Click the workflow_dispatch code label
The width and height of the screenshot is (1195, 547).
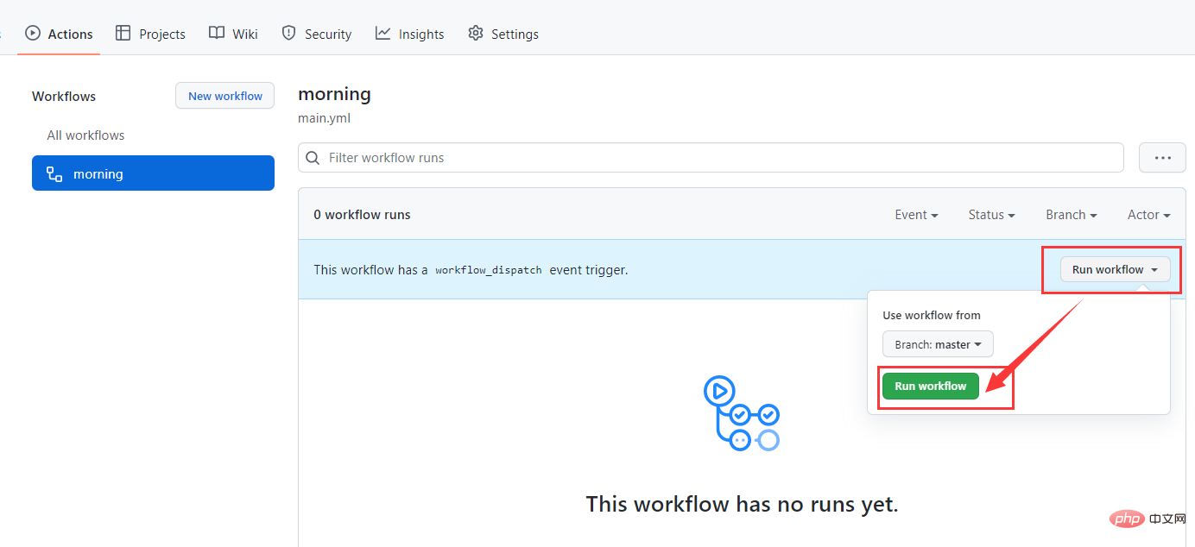[x=489, y=270]
